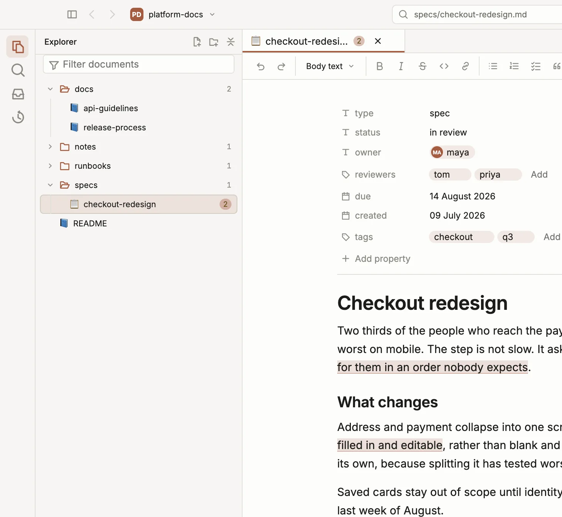562x517 pixels.
Task: Redo the last edit
Action: [281, 66]
